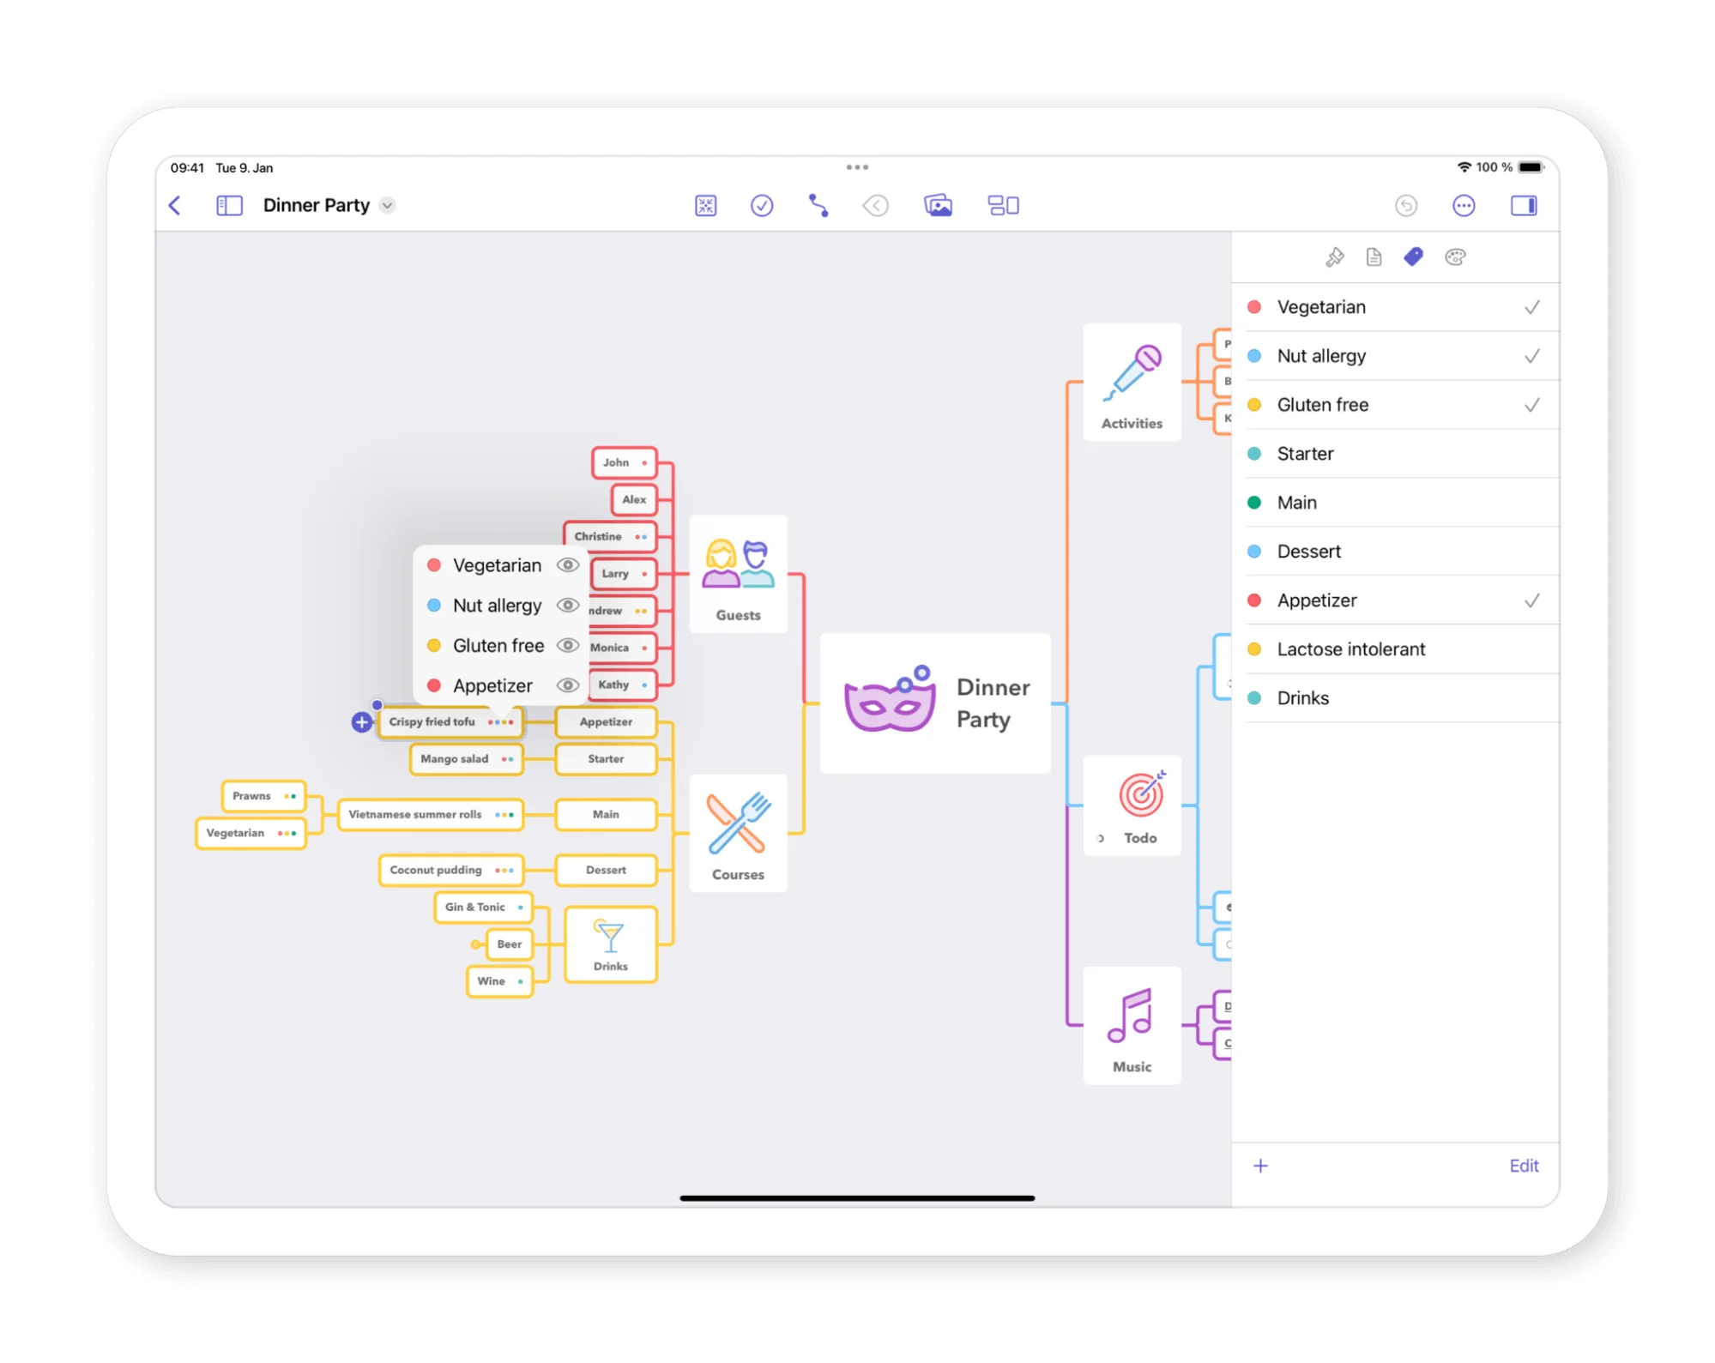Toggle Gluten free visibility eye in popup
Image resolution: width=1715 pixels, height=1363 pixels.
(x=567, y=645)
